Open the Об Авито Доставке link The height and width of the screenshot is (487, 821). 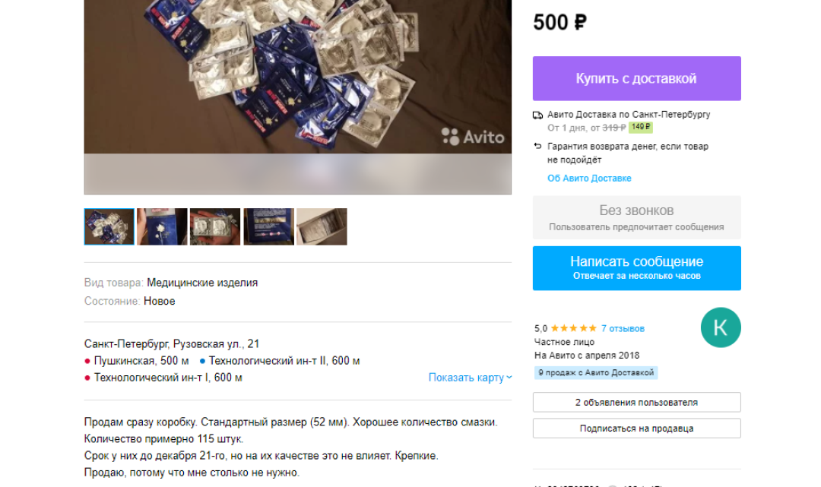[589, 179]
